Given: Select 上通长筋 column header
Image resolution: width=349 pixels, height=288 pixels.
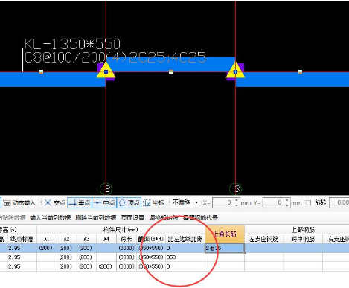Looking at the screenshot, I should (x=225, y=234).
